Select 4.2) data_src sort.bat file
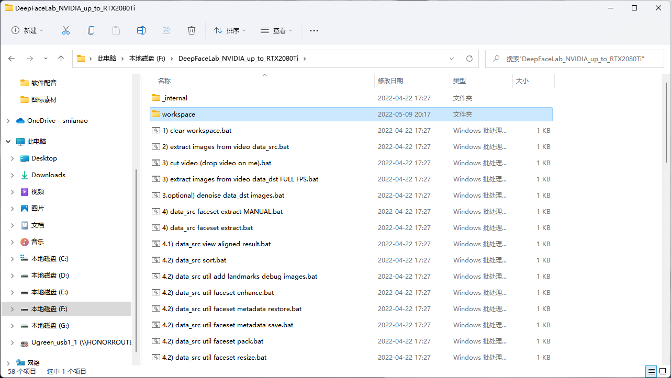The height and width of the screenshot is (378, 671). point(194,260)
